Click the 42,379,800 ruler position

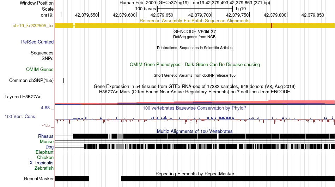coord(275,15)
